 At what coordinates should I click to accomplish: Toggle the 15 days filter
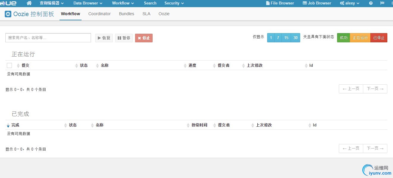click(286, 38)
